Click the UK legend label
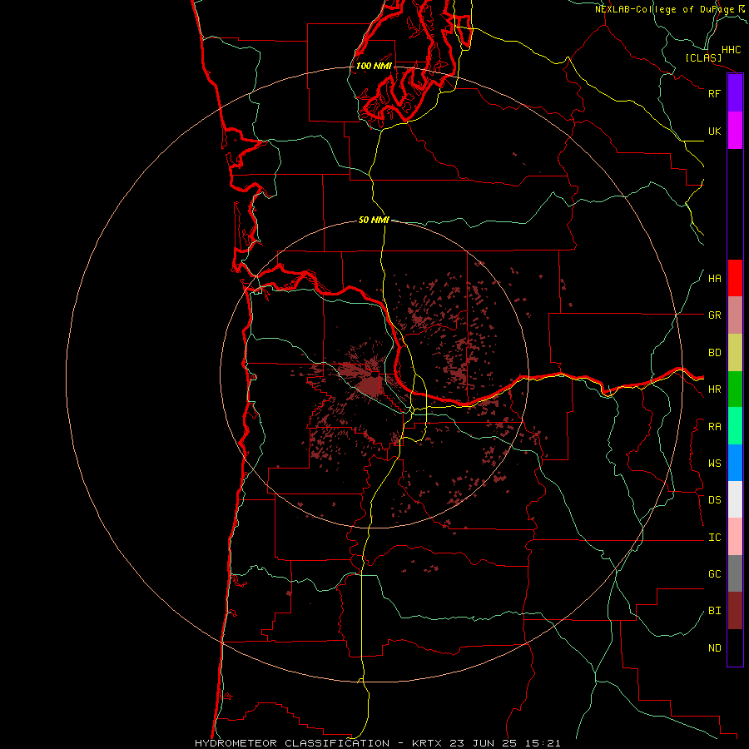Viewport: 749px width, 749px height. pos(715,131)
